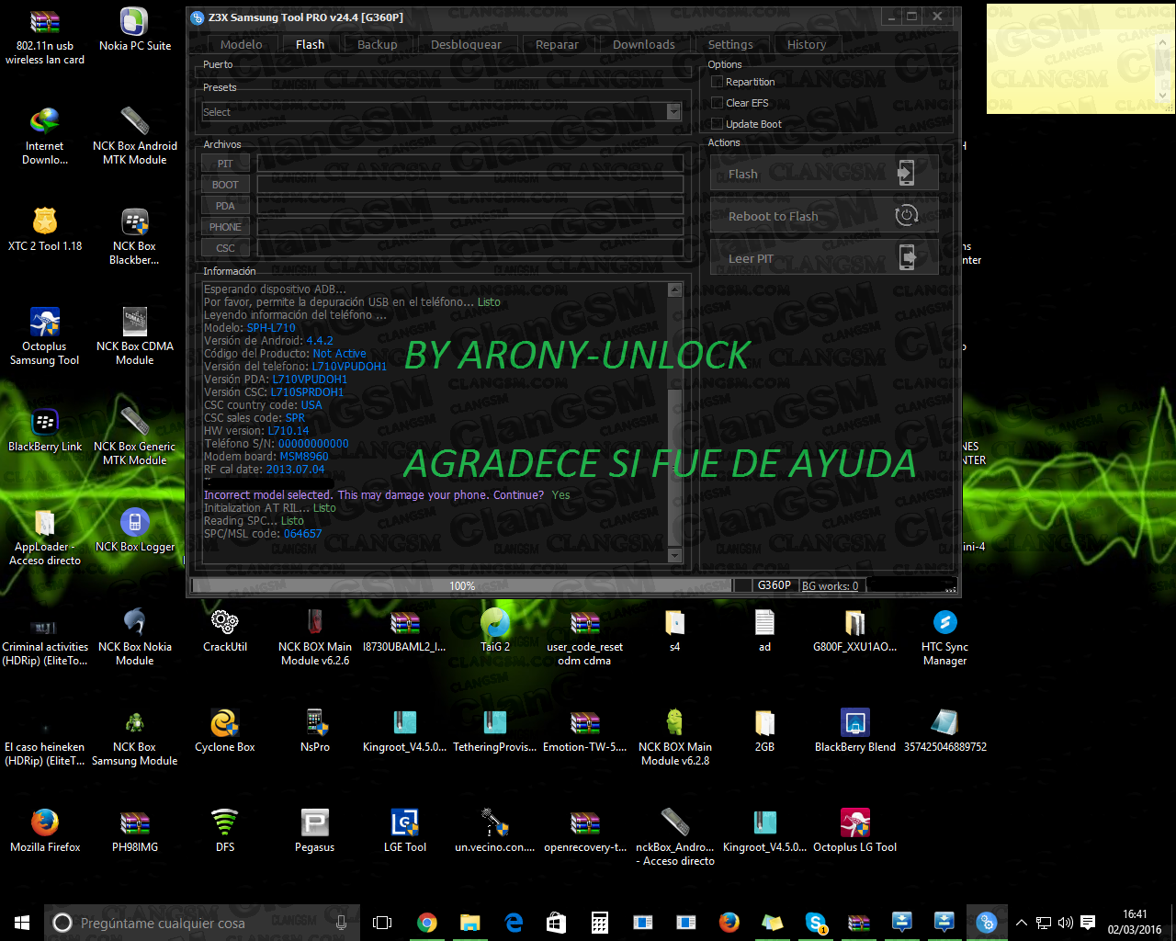Switch to the Desbloquear tab
The image size is (1176, 941).
tap(466, 44)
